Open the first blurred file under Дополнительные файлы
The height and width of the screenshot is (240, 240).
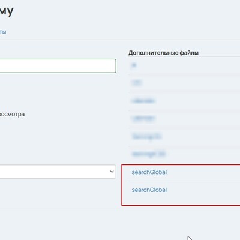pyautogui.click(x=134, y=65)
